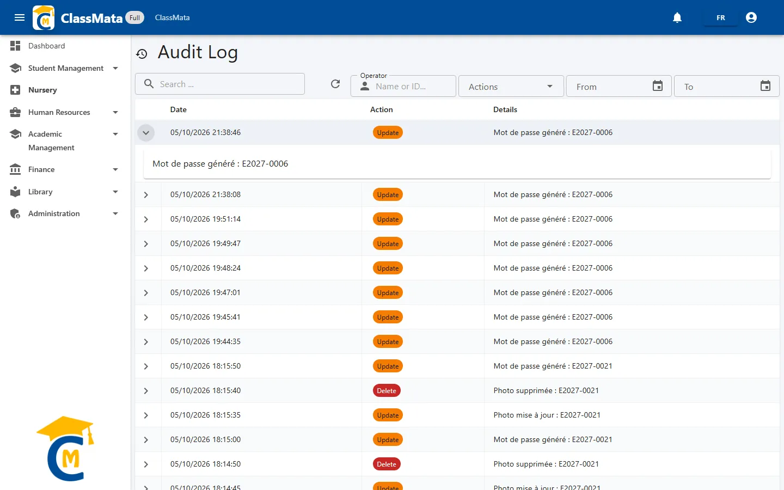Screen dimensions: 784x490
Task: Focus the Operator Name or ID field
Action: 403,86
